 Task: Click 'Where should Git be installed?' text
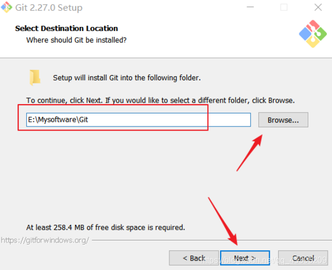pos(76,40)
